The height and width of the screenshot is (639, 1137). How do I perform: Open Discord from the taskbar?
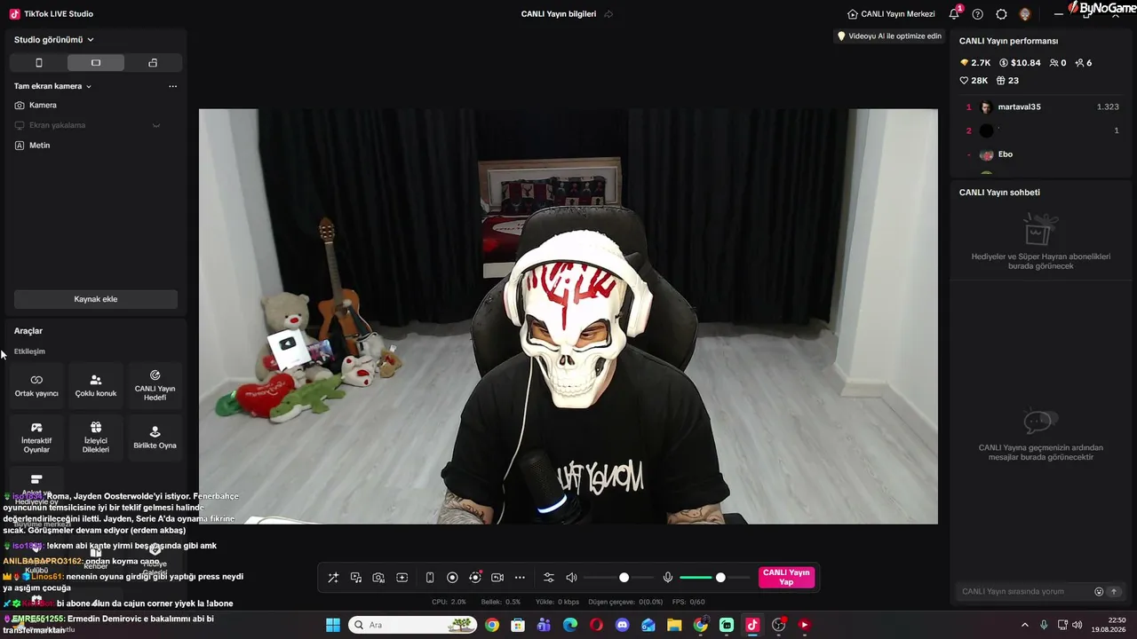tap(622, 625)
